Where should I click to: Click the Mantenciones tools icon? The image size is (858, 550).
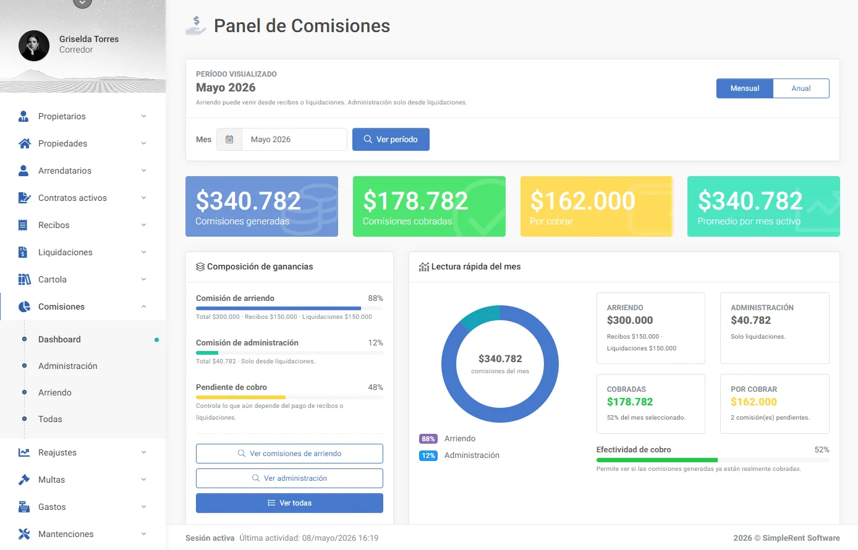(x=24, y=534)
